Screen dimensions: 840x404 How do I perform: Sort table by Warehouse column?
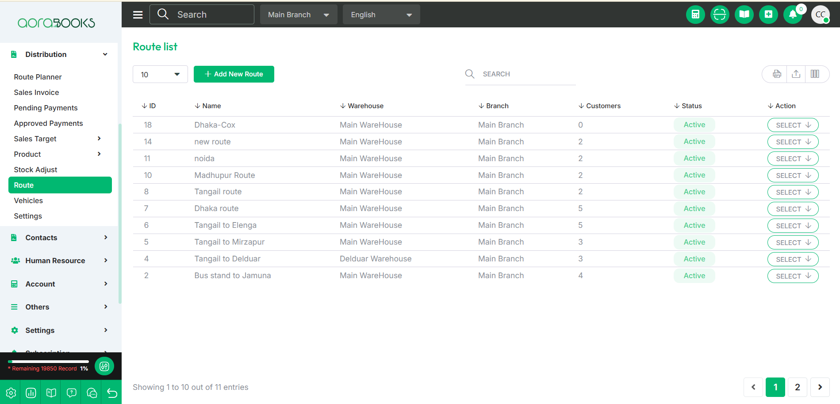point(362,106)
